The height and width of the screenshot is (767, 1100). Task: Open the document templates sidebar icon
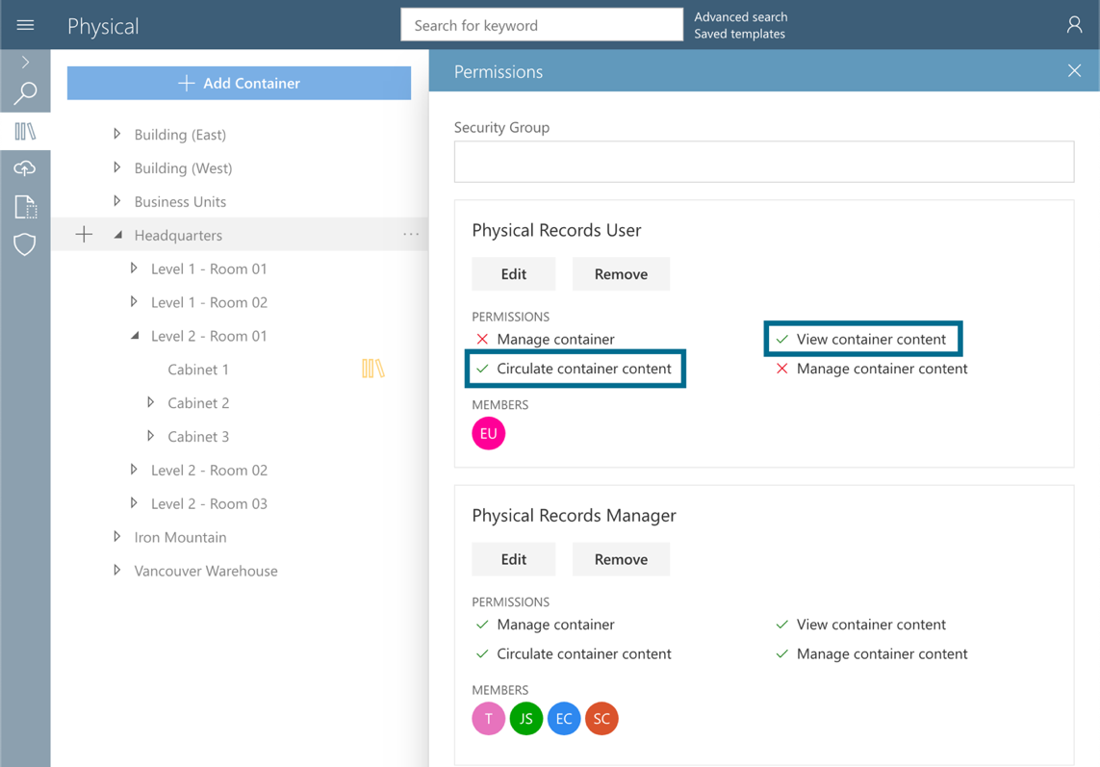coord(25,206)
